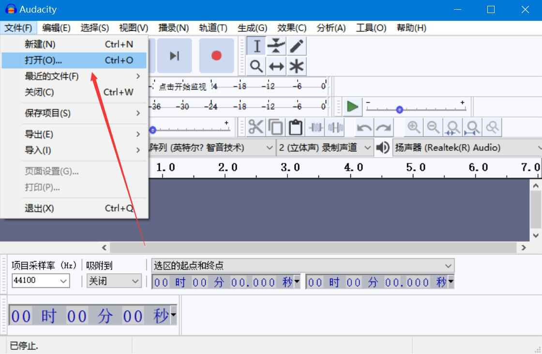
Task: Click the horizontal scrollbar left arrow
Action: (104, 247)
